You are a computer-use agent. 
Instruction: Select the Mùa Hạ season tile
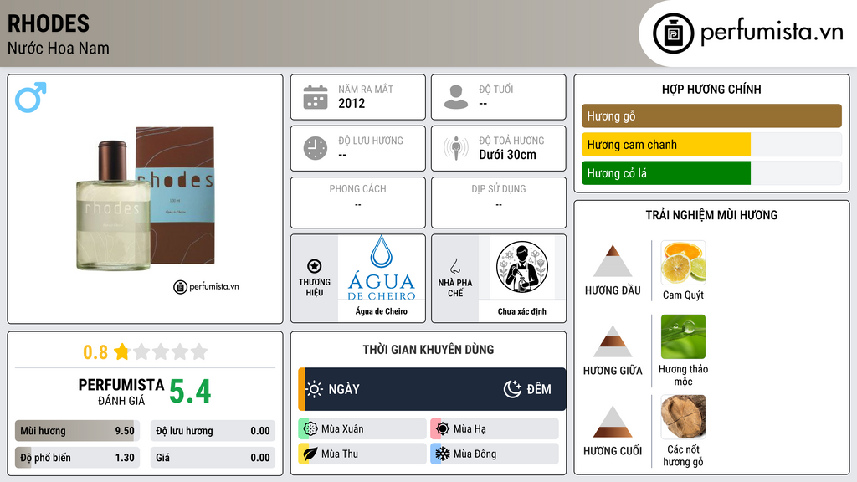click(x=494, y=429)
